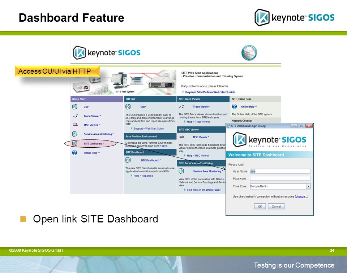Image resolution: width=347 pixels, height=273 pixels.
Task: Open the Help > Trace Viewer link
Action: [x=198, y=122]
